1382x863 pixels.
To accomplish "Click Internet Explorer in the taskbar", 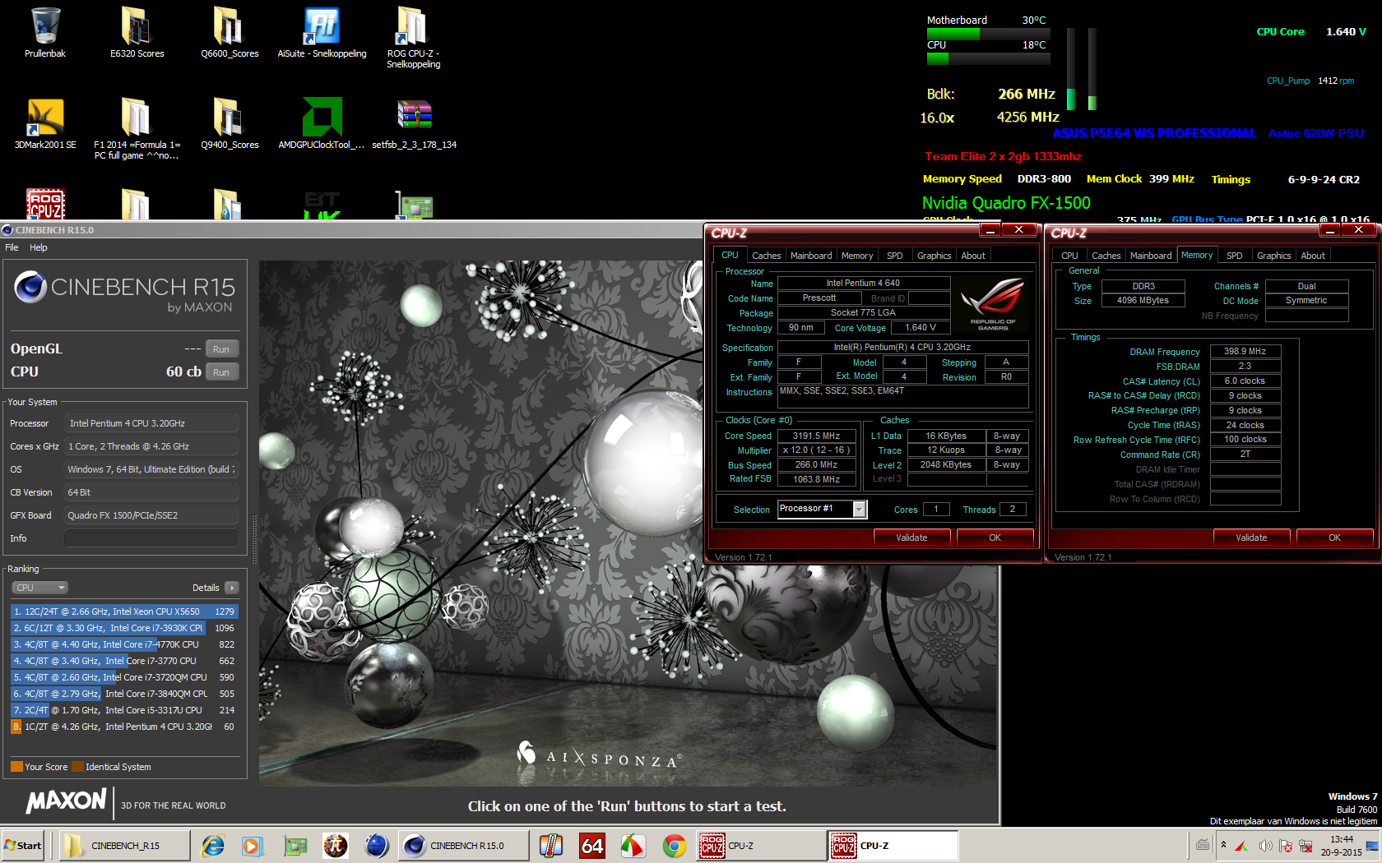I will 213,845.
